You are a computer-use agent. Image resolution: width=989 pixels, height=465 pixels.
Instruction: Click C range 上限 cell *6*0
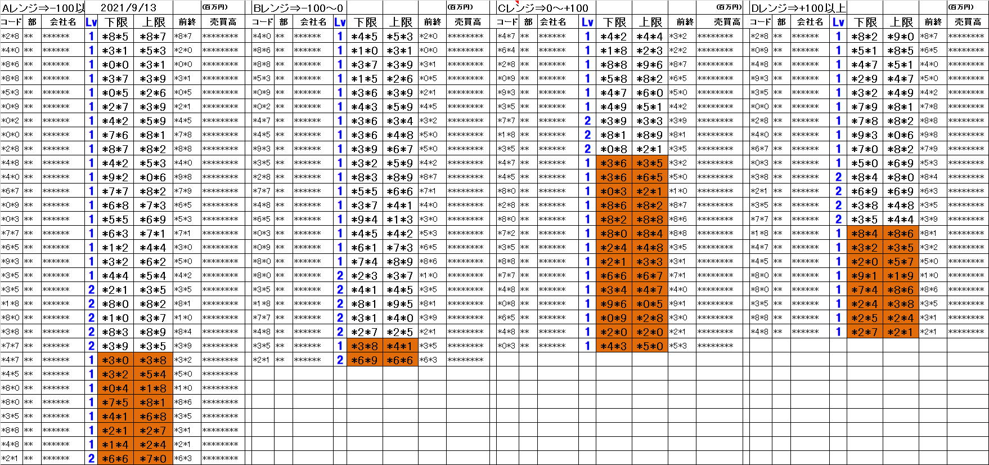pos(650,92)
